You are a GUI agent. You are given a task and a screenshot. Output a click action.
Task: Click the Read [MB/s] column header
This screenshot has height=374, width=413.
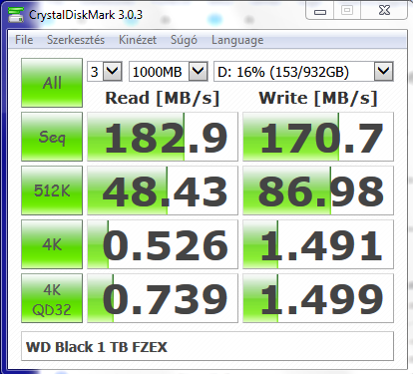[163, 98]
